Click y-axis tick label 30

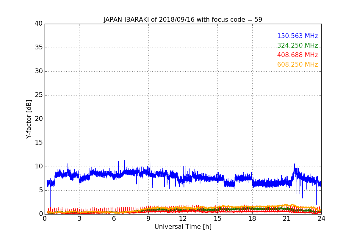[x=39, y=71]
